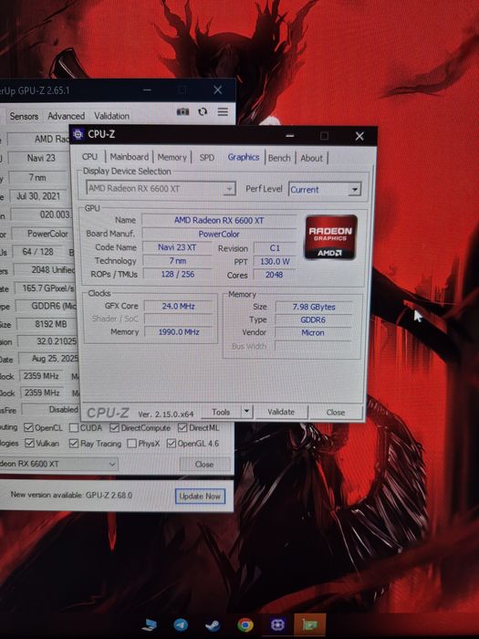Toggle the Vulkan checkbox in GPU-Z
The image size is (479, 639).
coord(29,443)
